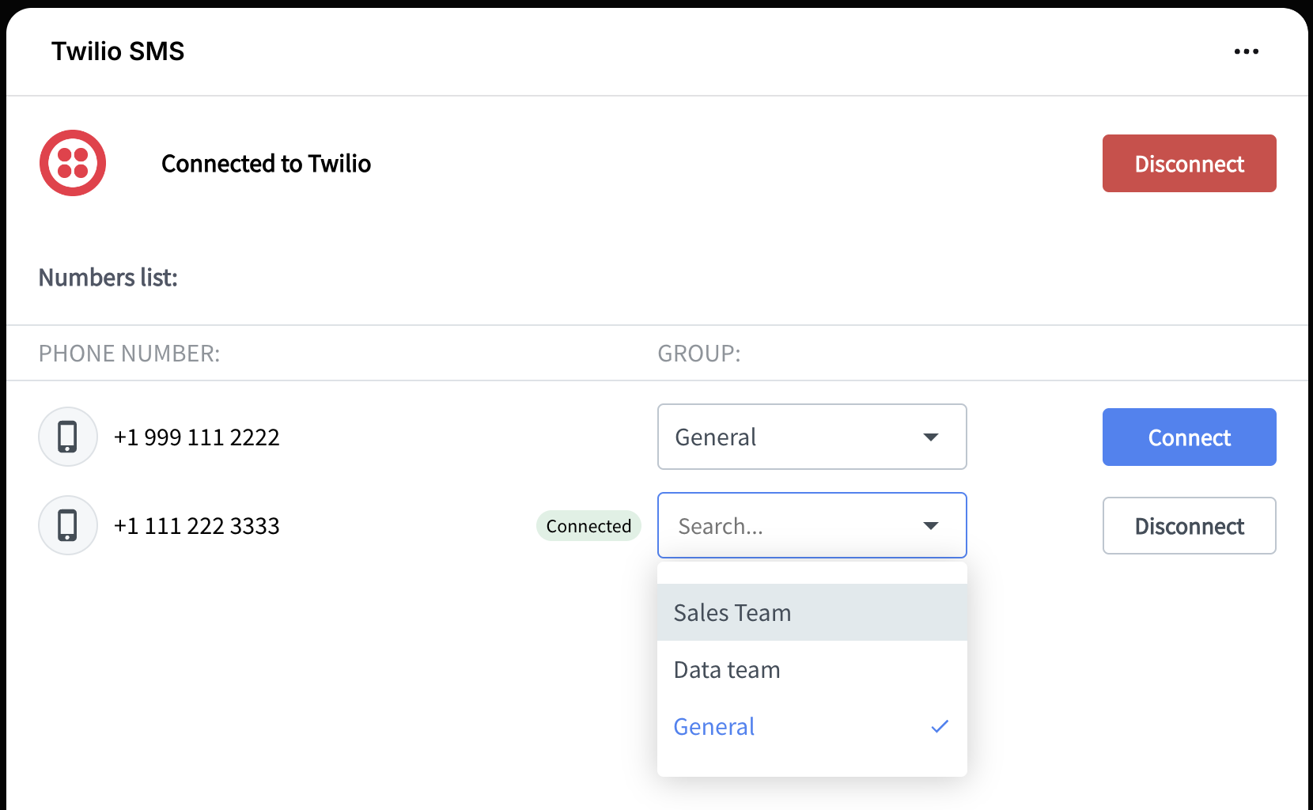The image size is (1313, 810).
Task: Click the Connected status badge
Action: [x=588, y=525]
